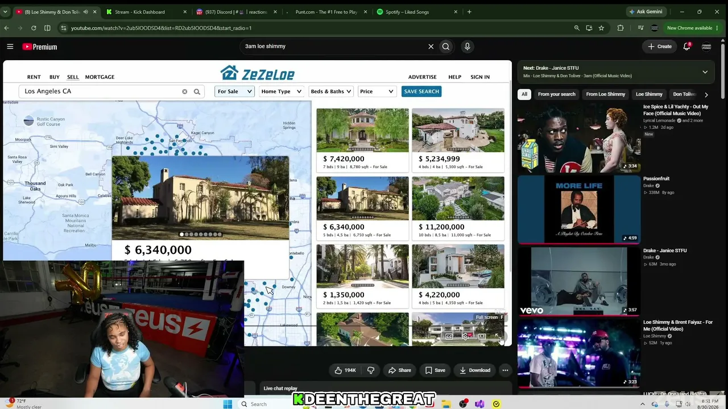Click the SAVE SEARCH button
The image size is (728, 409).
(421, 91)
